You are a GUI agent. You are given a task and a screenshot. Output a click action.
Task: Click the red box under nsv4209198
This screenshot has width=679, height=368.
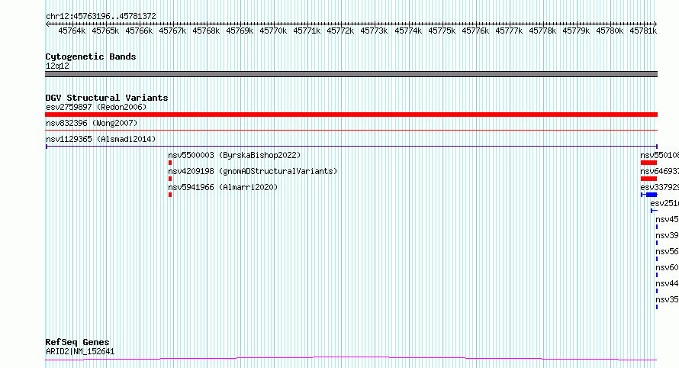pyautogui.click(x=170, y=179)
